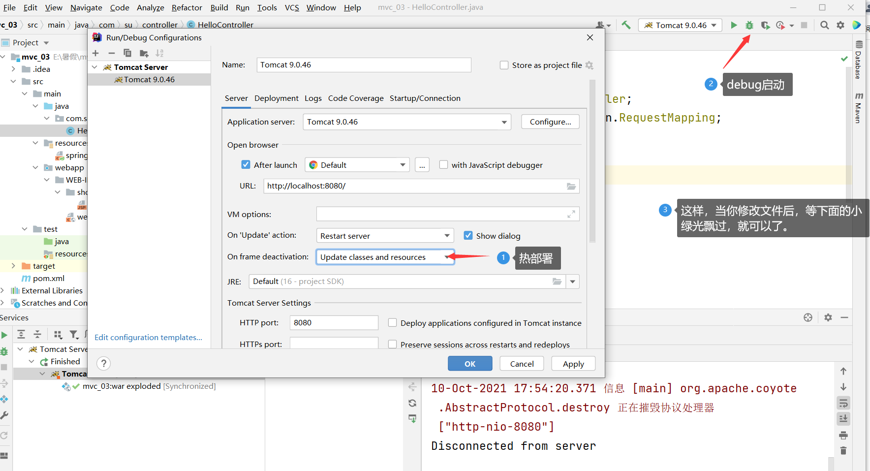Click Services filter funnel icon
The height and width of the screenshot is (471, 870).
(74, 335)
